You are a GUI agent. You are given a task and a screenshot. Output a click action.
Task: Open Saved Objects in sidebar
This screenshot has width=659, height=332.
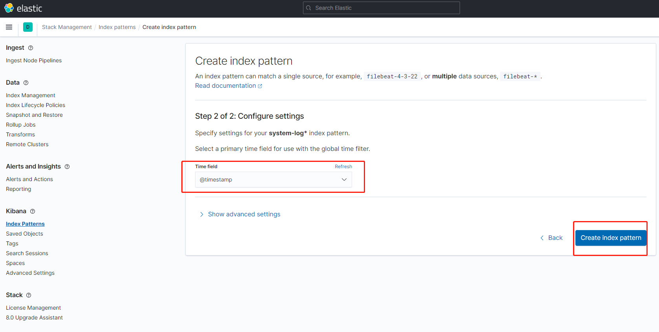pyautogui.click(x=24, y=234)
